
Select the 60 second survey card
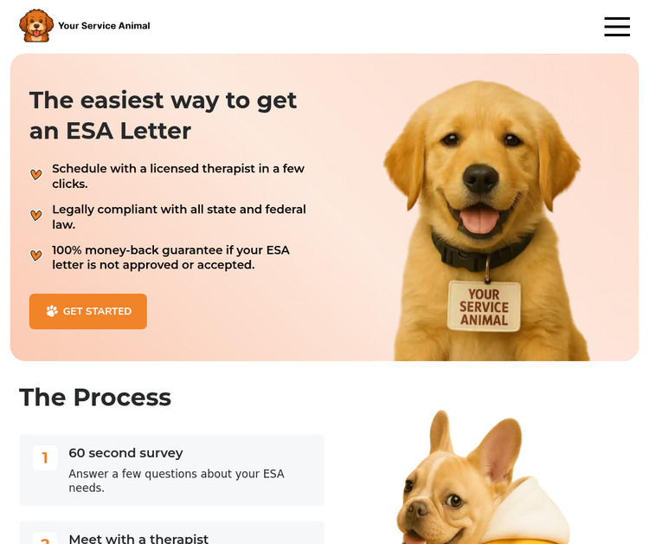coord(172,470)
